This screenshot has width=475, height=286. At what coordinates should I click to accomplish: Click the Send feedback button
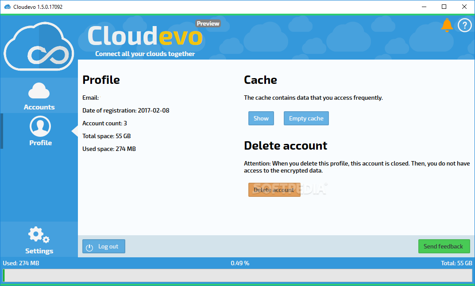[x=444, y=246]
